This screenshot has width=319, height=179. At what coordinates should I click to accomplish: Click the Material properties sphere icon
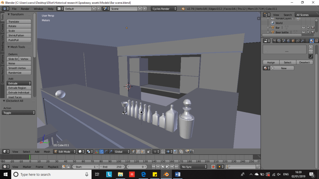point(311,41)
